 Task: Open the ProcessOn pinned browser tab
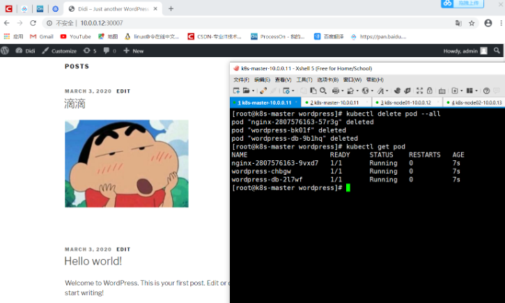pyautogui.click(x=40, y=9)
